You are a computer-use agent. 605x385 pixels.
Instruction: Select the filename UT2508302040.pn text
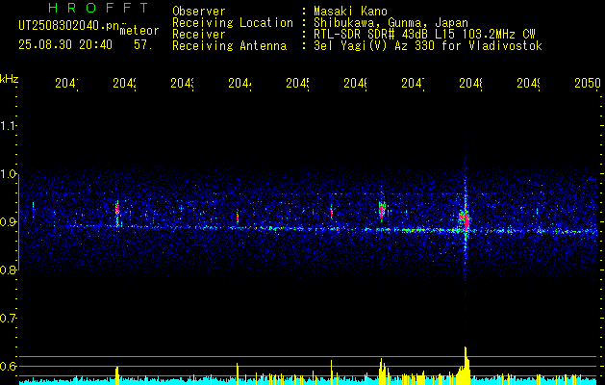(x=69, y=26)
